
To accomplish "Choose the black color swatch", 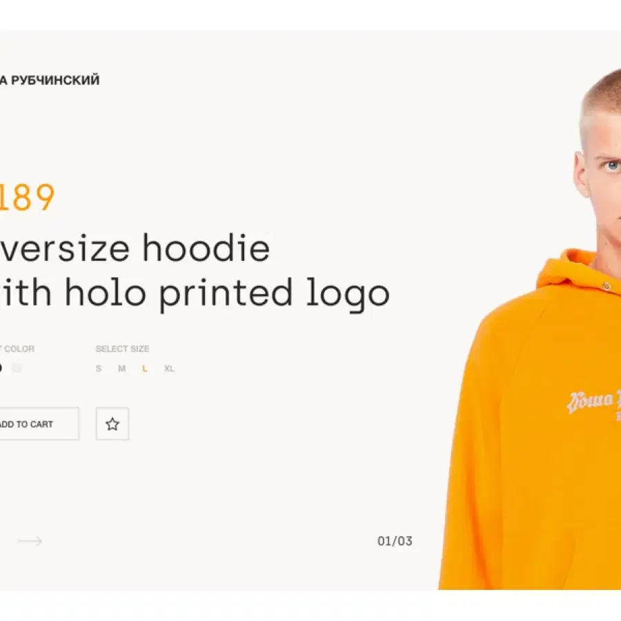I will point(1,368).
